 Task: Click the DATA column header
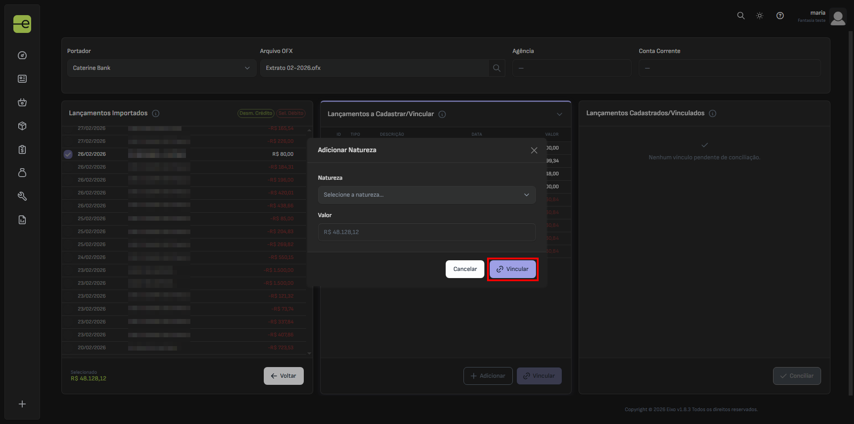pos(476,134)
